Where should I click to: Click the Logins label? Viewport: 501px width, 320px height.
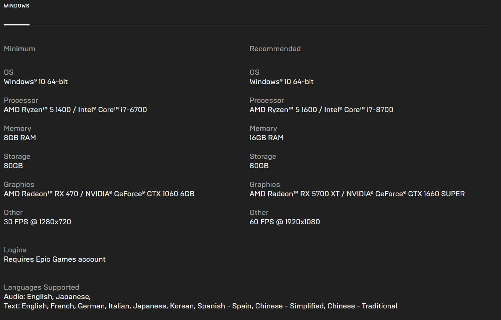(x=15, y=250)
